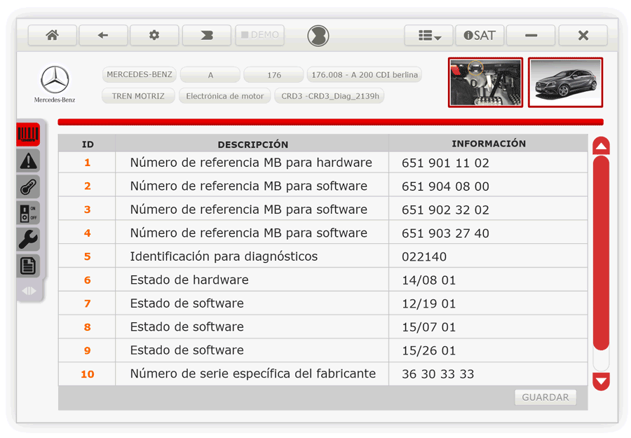Select Electrónica de motor breadcrumb

point(224,96)
